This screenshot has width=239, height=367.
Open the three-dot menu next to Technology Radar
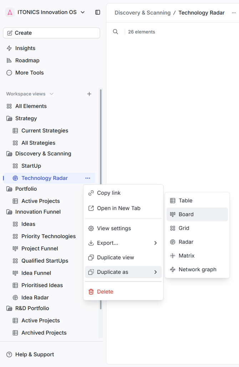pyautogui.click(x=88, y=178)
